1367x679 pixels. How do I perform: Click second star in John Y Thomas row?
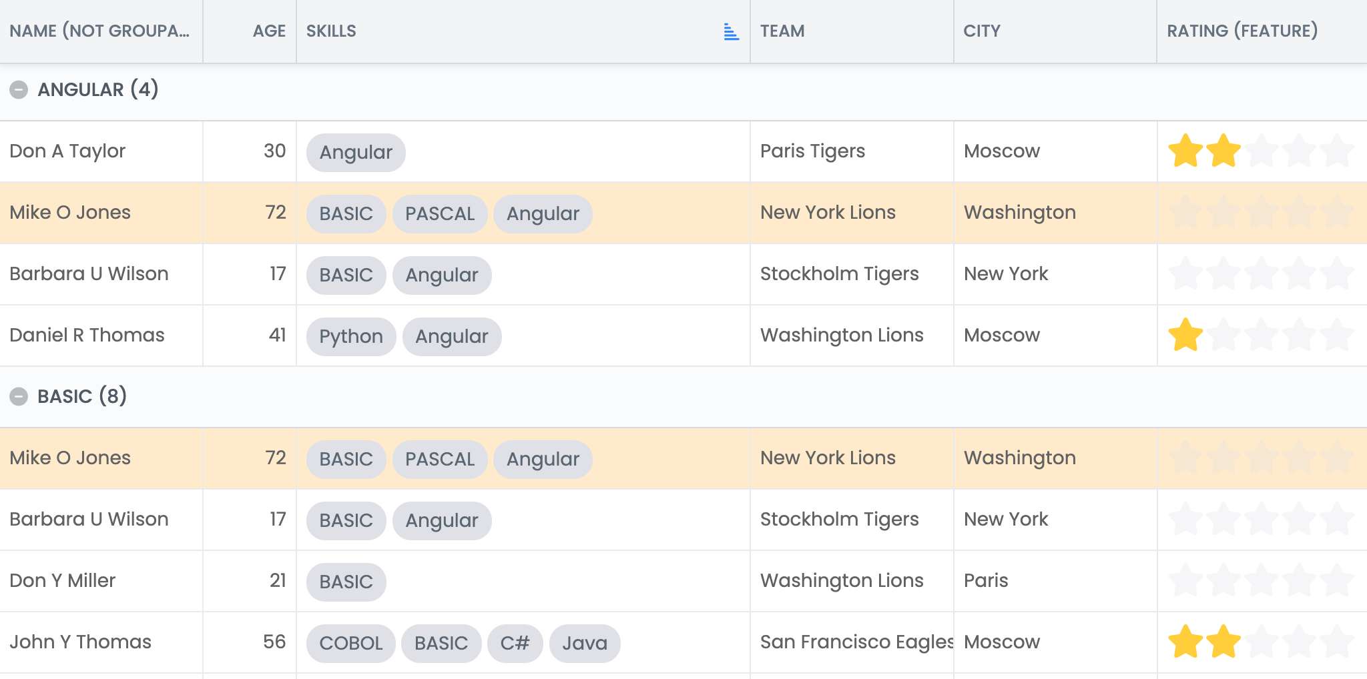point(1223,642)
